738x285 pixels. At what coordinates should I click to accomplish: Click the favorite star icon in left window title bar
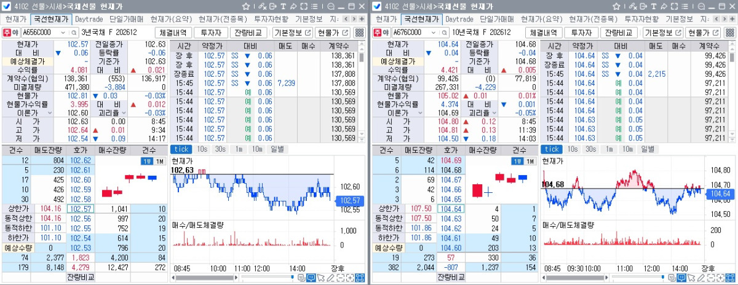coord(246,6)
